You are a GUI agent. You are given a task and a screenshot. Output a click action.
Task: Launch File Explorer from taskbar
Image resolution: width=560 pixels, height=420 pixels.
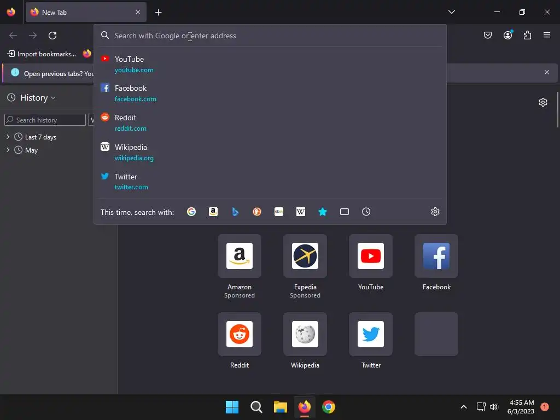(x=281, y=407)
